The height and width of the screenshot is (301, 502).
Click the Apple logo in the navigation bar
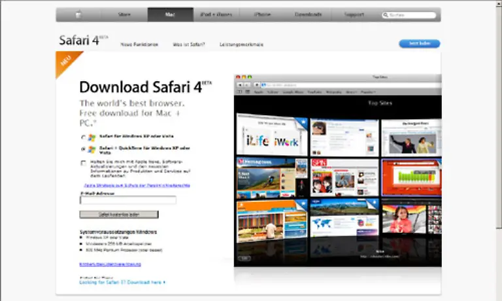point(78,14)
